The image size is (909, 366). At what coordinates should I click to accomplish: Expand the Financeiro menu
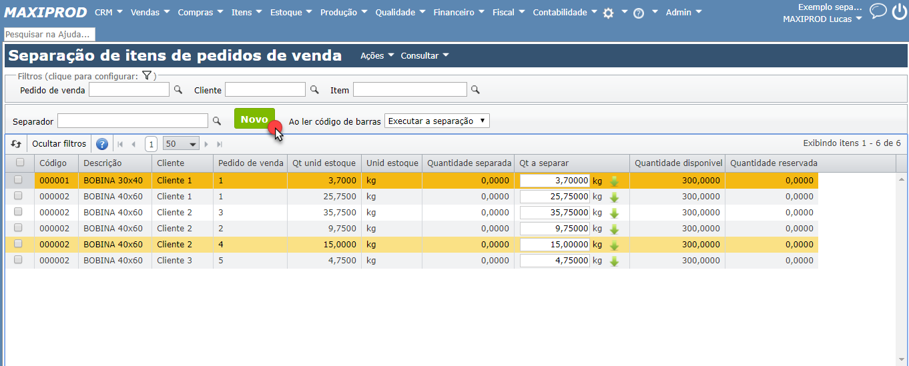tap(459, 12)
